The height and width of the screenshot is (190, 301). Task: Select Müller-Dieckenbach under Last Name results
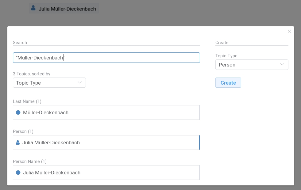pos(106,112)
